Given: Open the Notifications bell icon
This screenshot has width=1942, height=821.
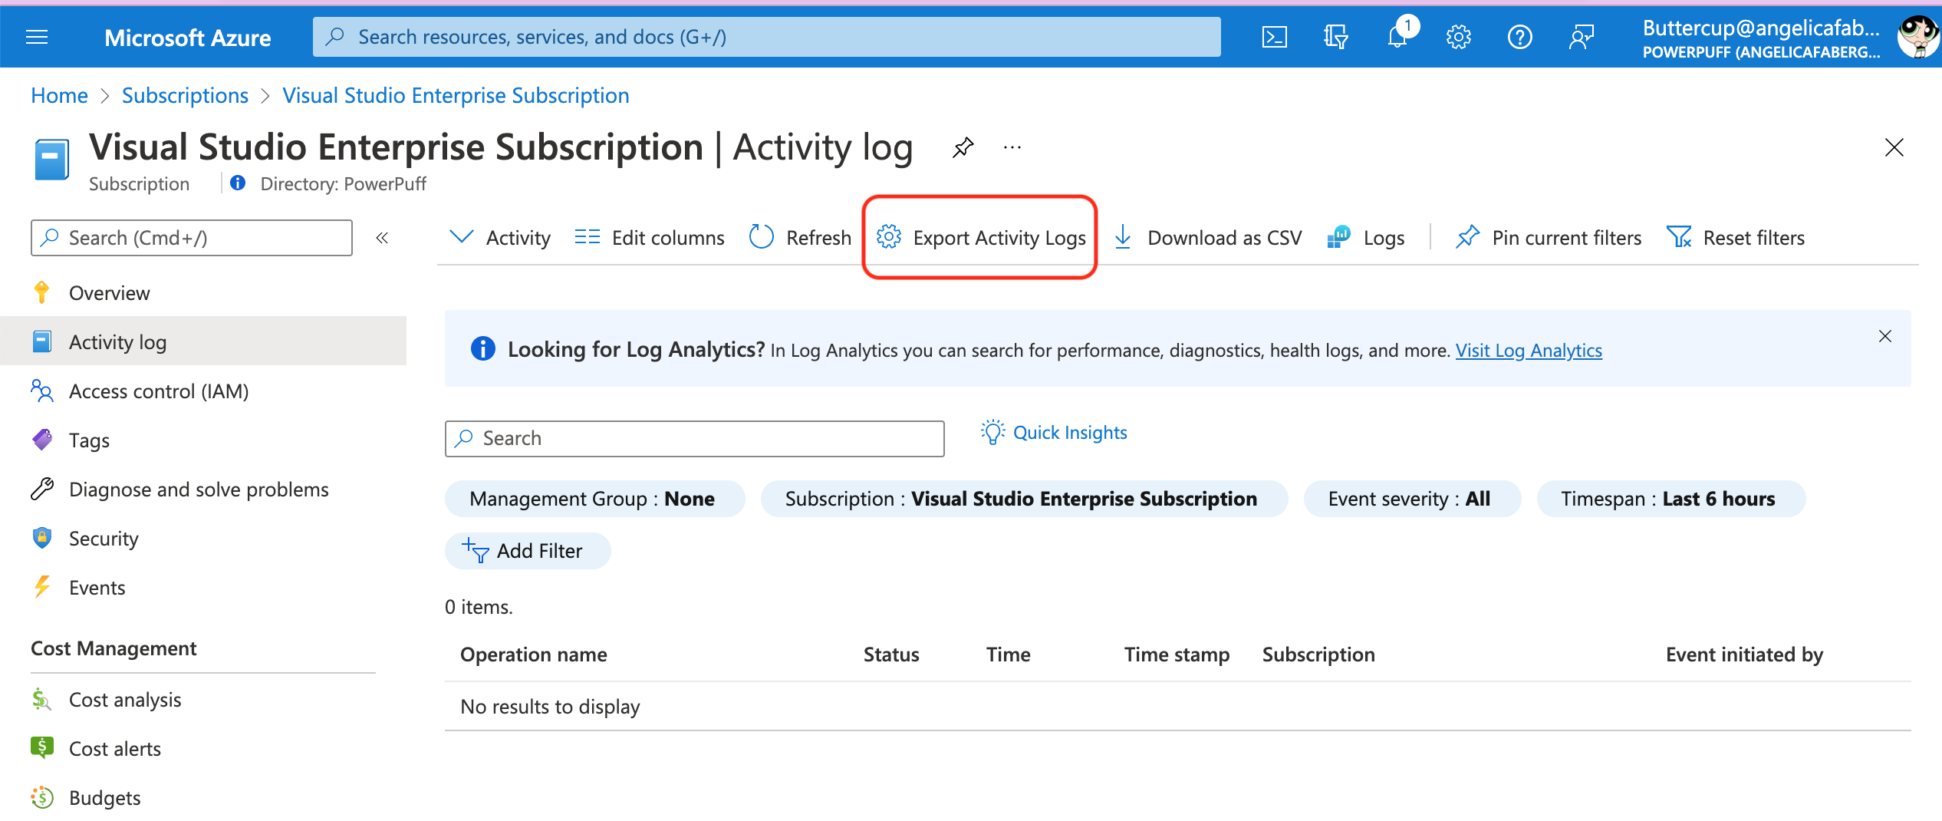Looking at the screenshot, I should (x=1397, y=36).
